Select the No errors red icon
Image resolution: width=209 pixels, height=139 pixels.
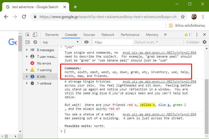(32, 63)
